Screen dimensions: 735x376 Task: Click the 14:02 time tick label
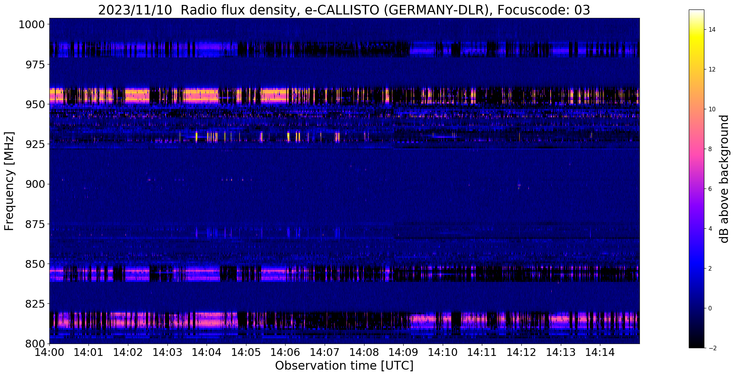pos(128,352)
